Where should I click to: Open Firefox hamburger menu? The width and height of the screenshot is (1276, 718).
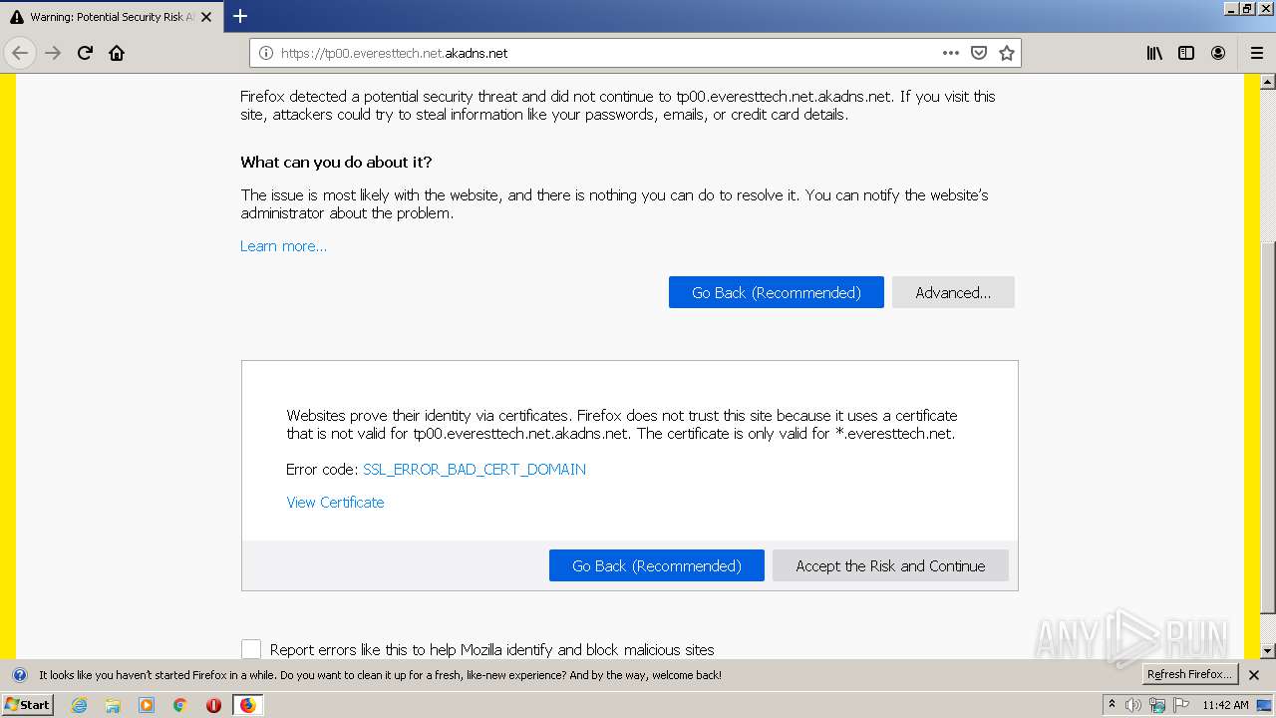pos(1257,53)
